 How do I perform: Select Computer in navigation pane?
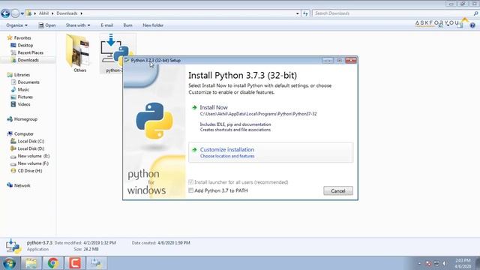point(24,133)
